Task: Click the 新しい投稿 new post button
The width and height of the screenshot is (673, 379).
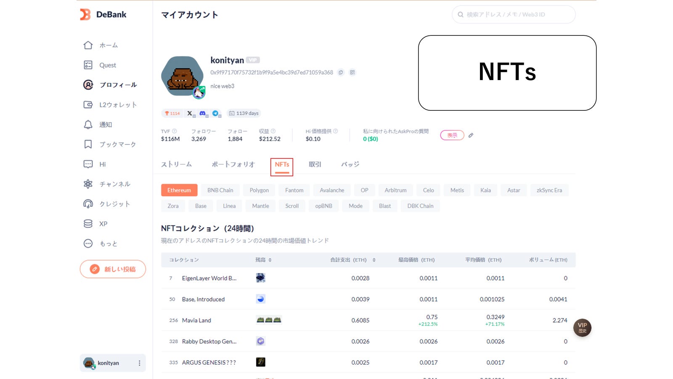Action: 113,269
